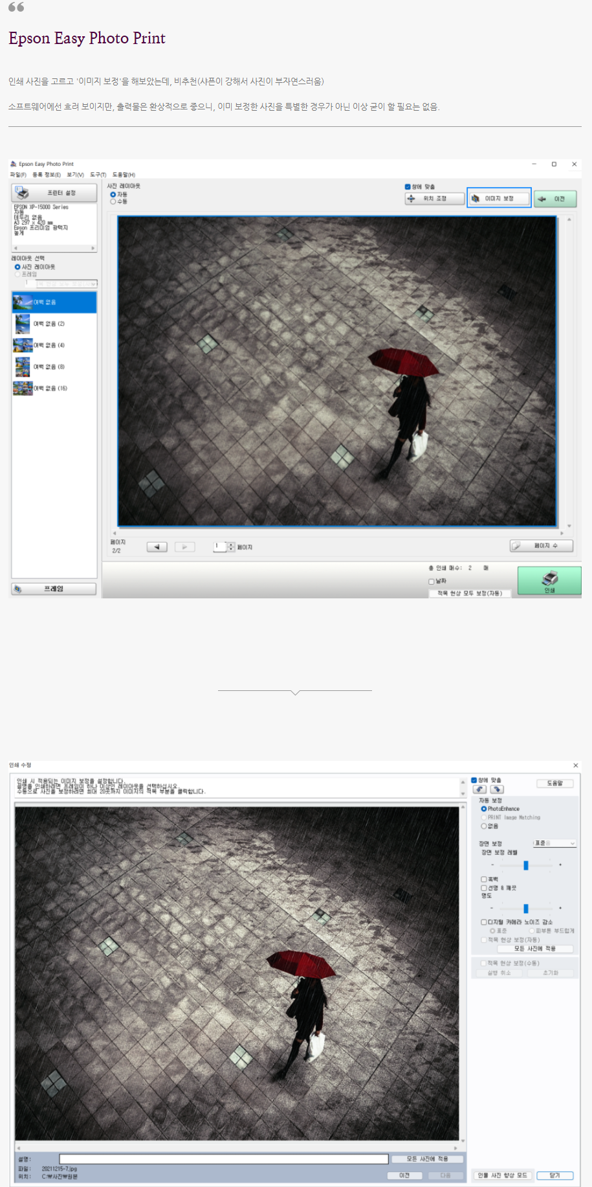The image size is (592, 1187).
Task: Open the Help (도움말) menu in menu bar
Action: pos(124,175)
